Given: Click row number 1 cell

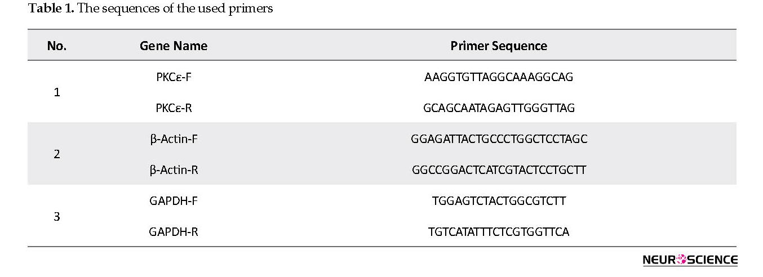Looking at the screenshot, I should click(57, 92).
